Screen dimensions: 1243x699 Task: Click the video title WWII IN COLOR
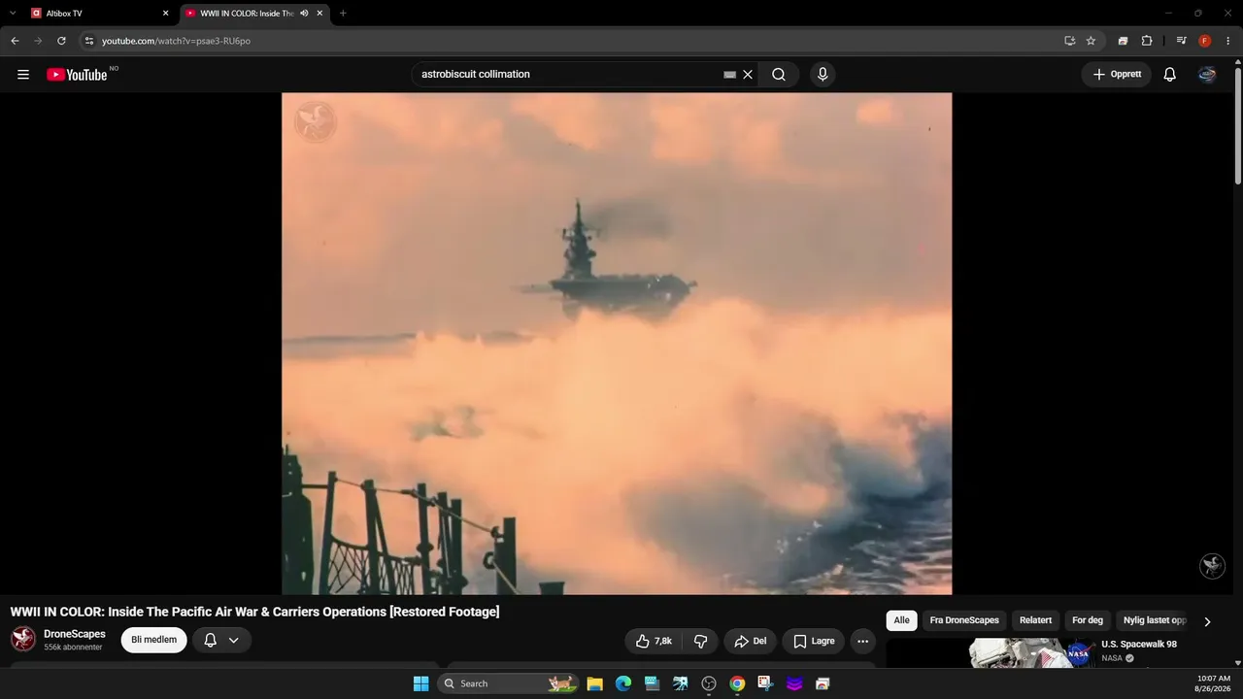(x=254, y=612)
